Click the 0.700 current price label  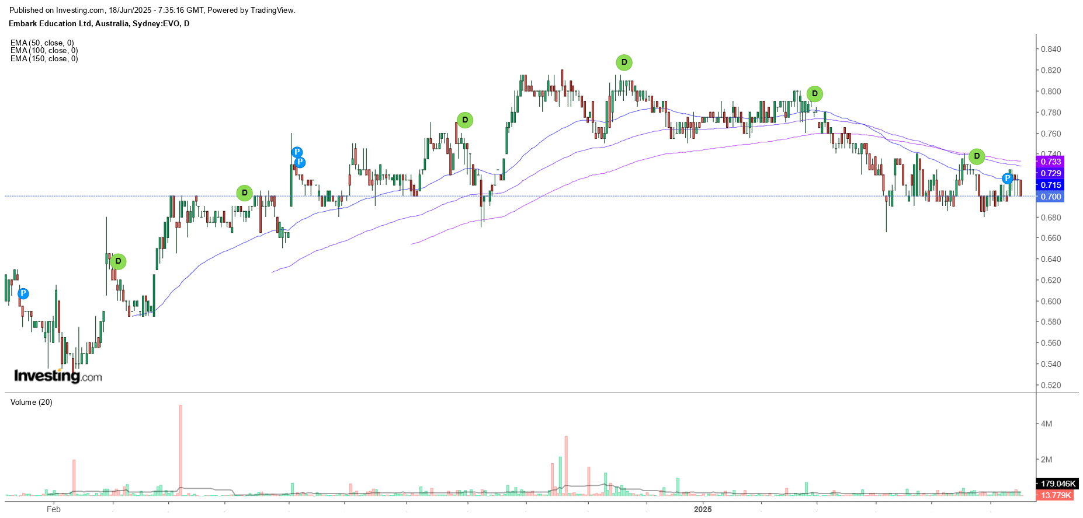pyautogui.click(x=1050, y=197)
